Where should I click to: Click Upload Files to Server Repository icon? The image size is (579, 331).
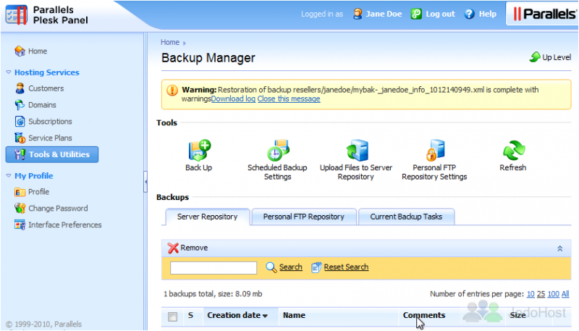pos(357,150)
